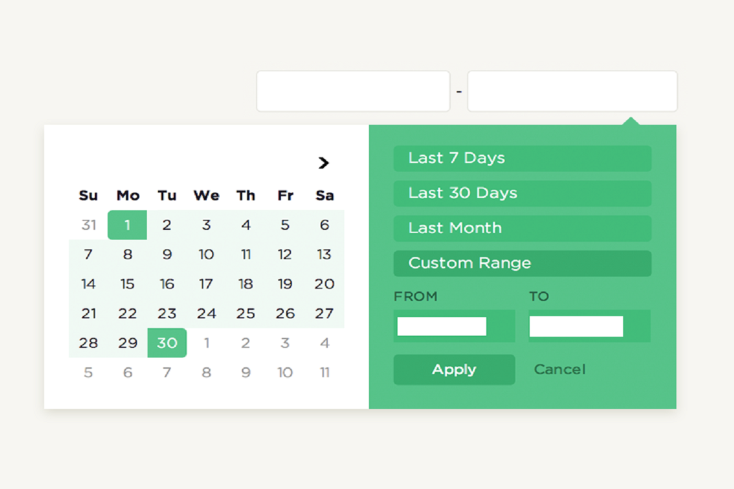Choose day 24 on the calendar
The image size is (734, 489).
click(x=206, y=314)
